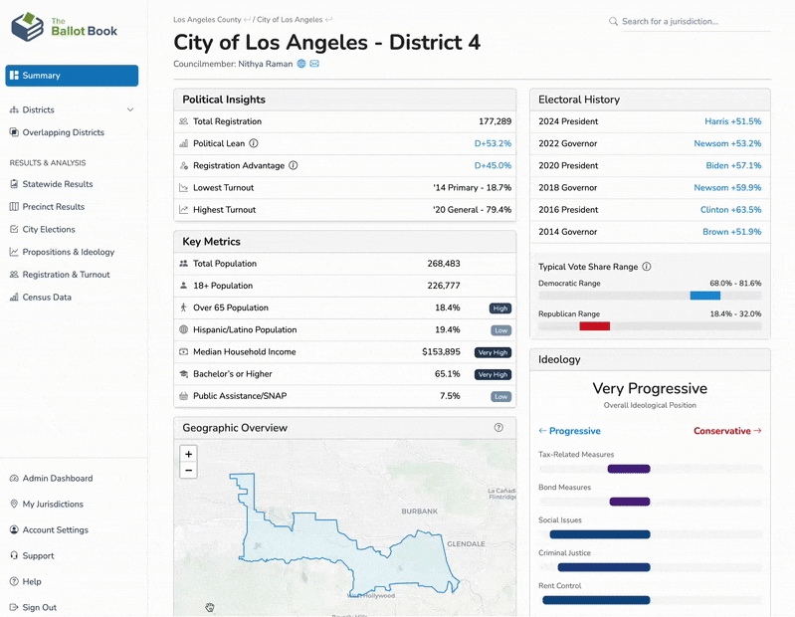Click the Admin Dashboard gauge icon

[x=14, y=478]
